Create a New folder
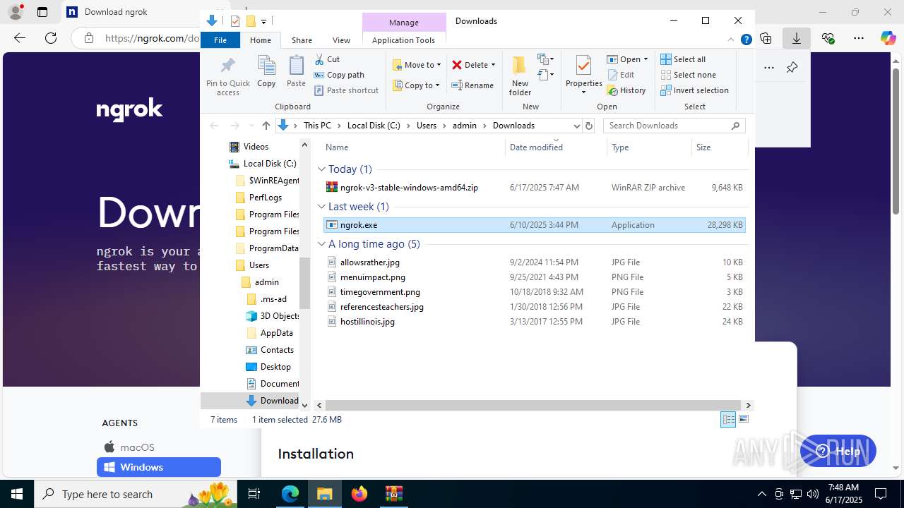904x508 pixels. (x=520, y=76)
